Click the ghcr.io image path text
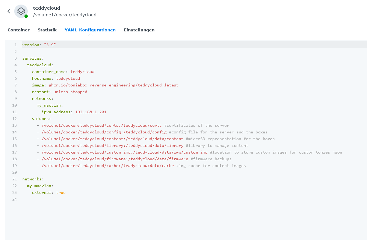This screenshot has width=367, height=240. [113, 85]
